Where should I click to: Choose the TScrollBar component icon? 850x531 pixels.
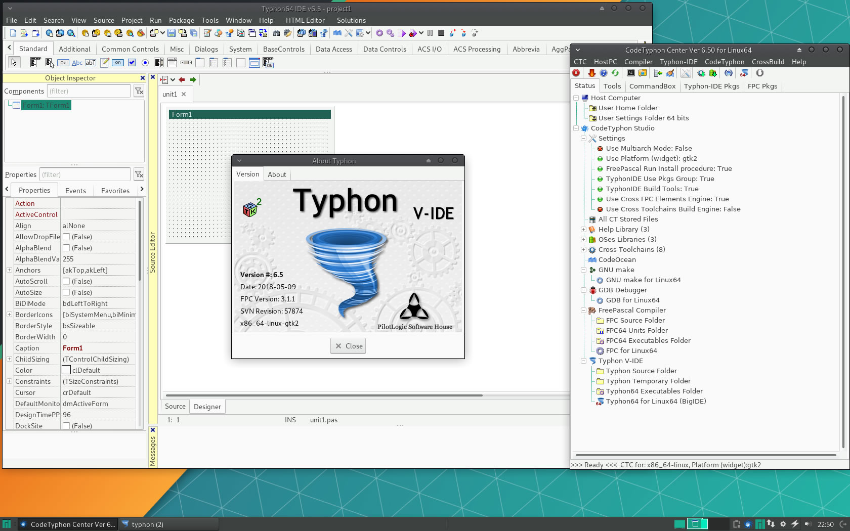[186, 63]
